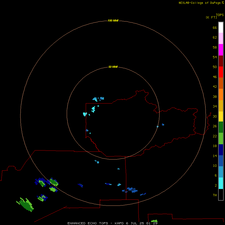The image size is (225, 225).
Task: Click the [K FT] units label
Action: (211, 17)
